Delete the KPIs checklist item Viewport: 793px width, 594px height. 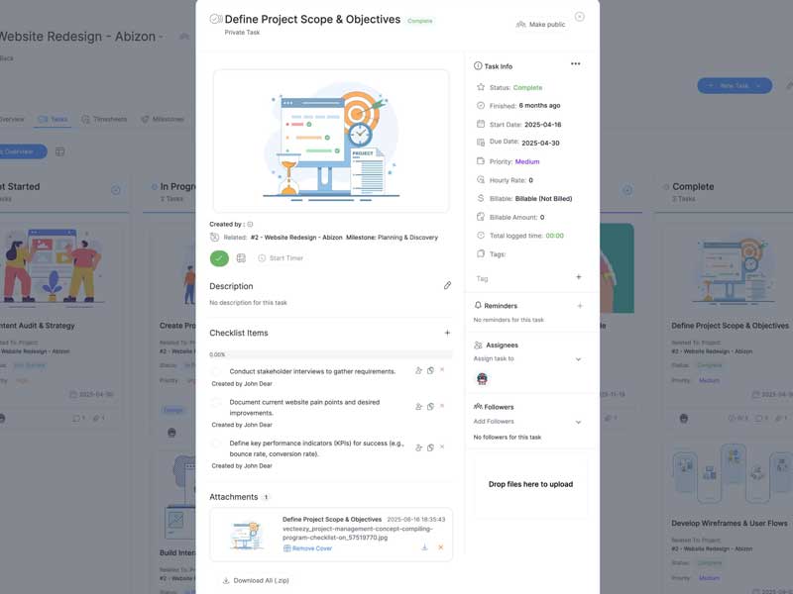click(442, 446)
